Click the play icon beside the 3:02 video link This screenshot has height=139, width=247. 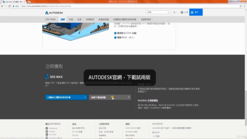[115, 33]
